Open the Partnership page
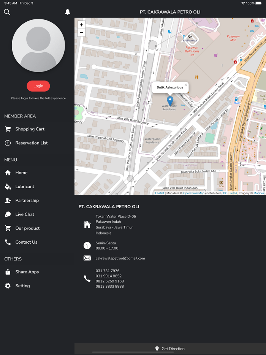Viewport: 266px width, 355px height. (x=27, y=200)
